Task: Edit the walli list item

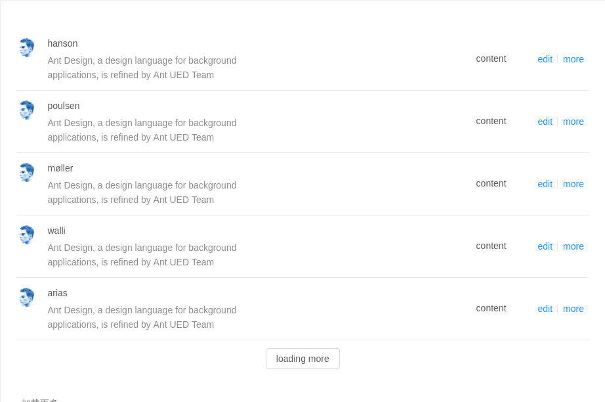Action: coord(545,246)
